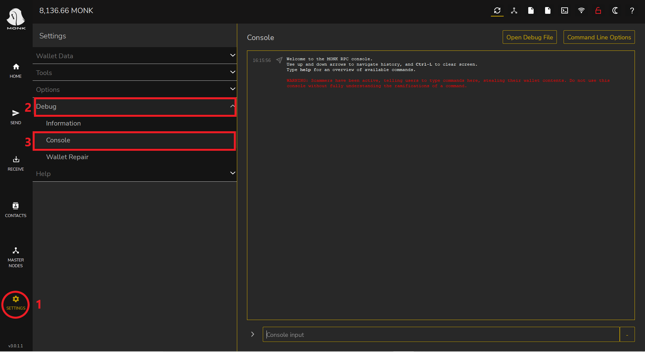Click the sync refresh icon in top bar

pos(497,11)
